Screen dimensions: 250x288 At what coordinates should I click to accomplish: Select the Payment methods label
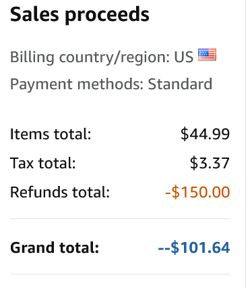(x=77, y=84)
